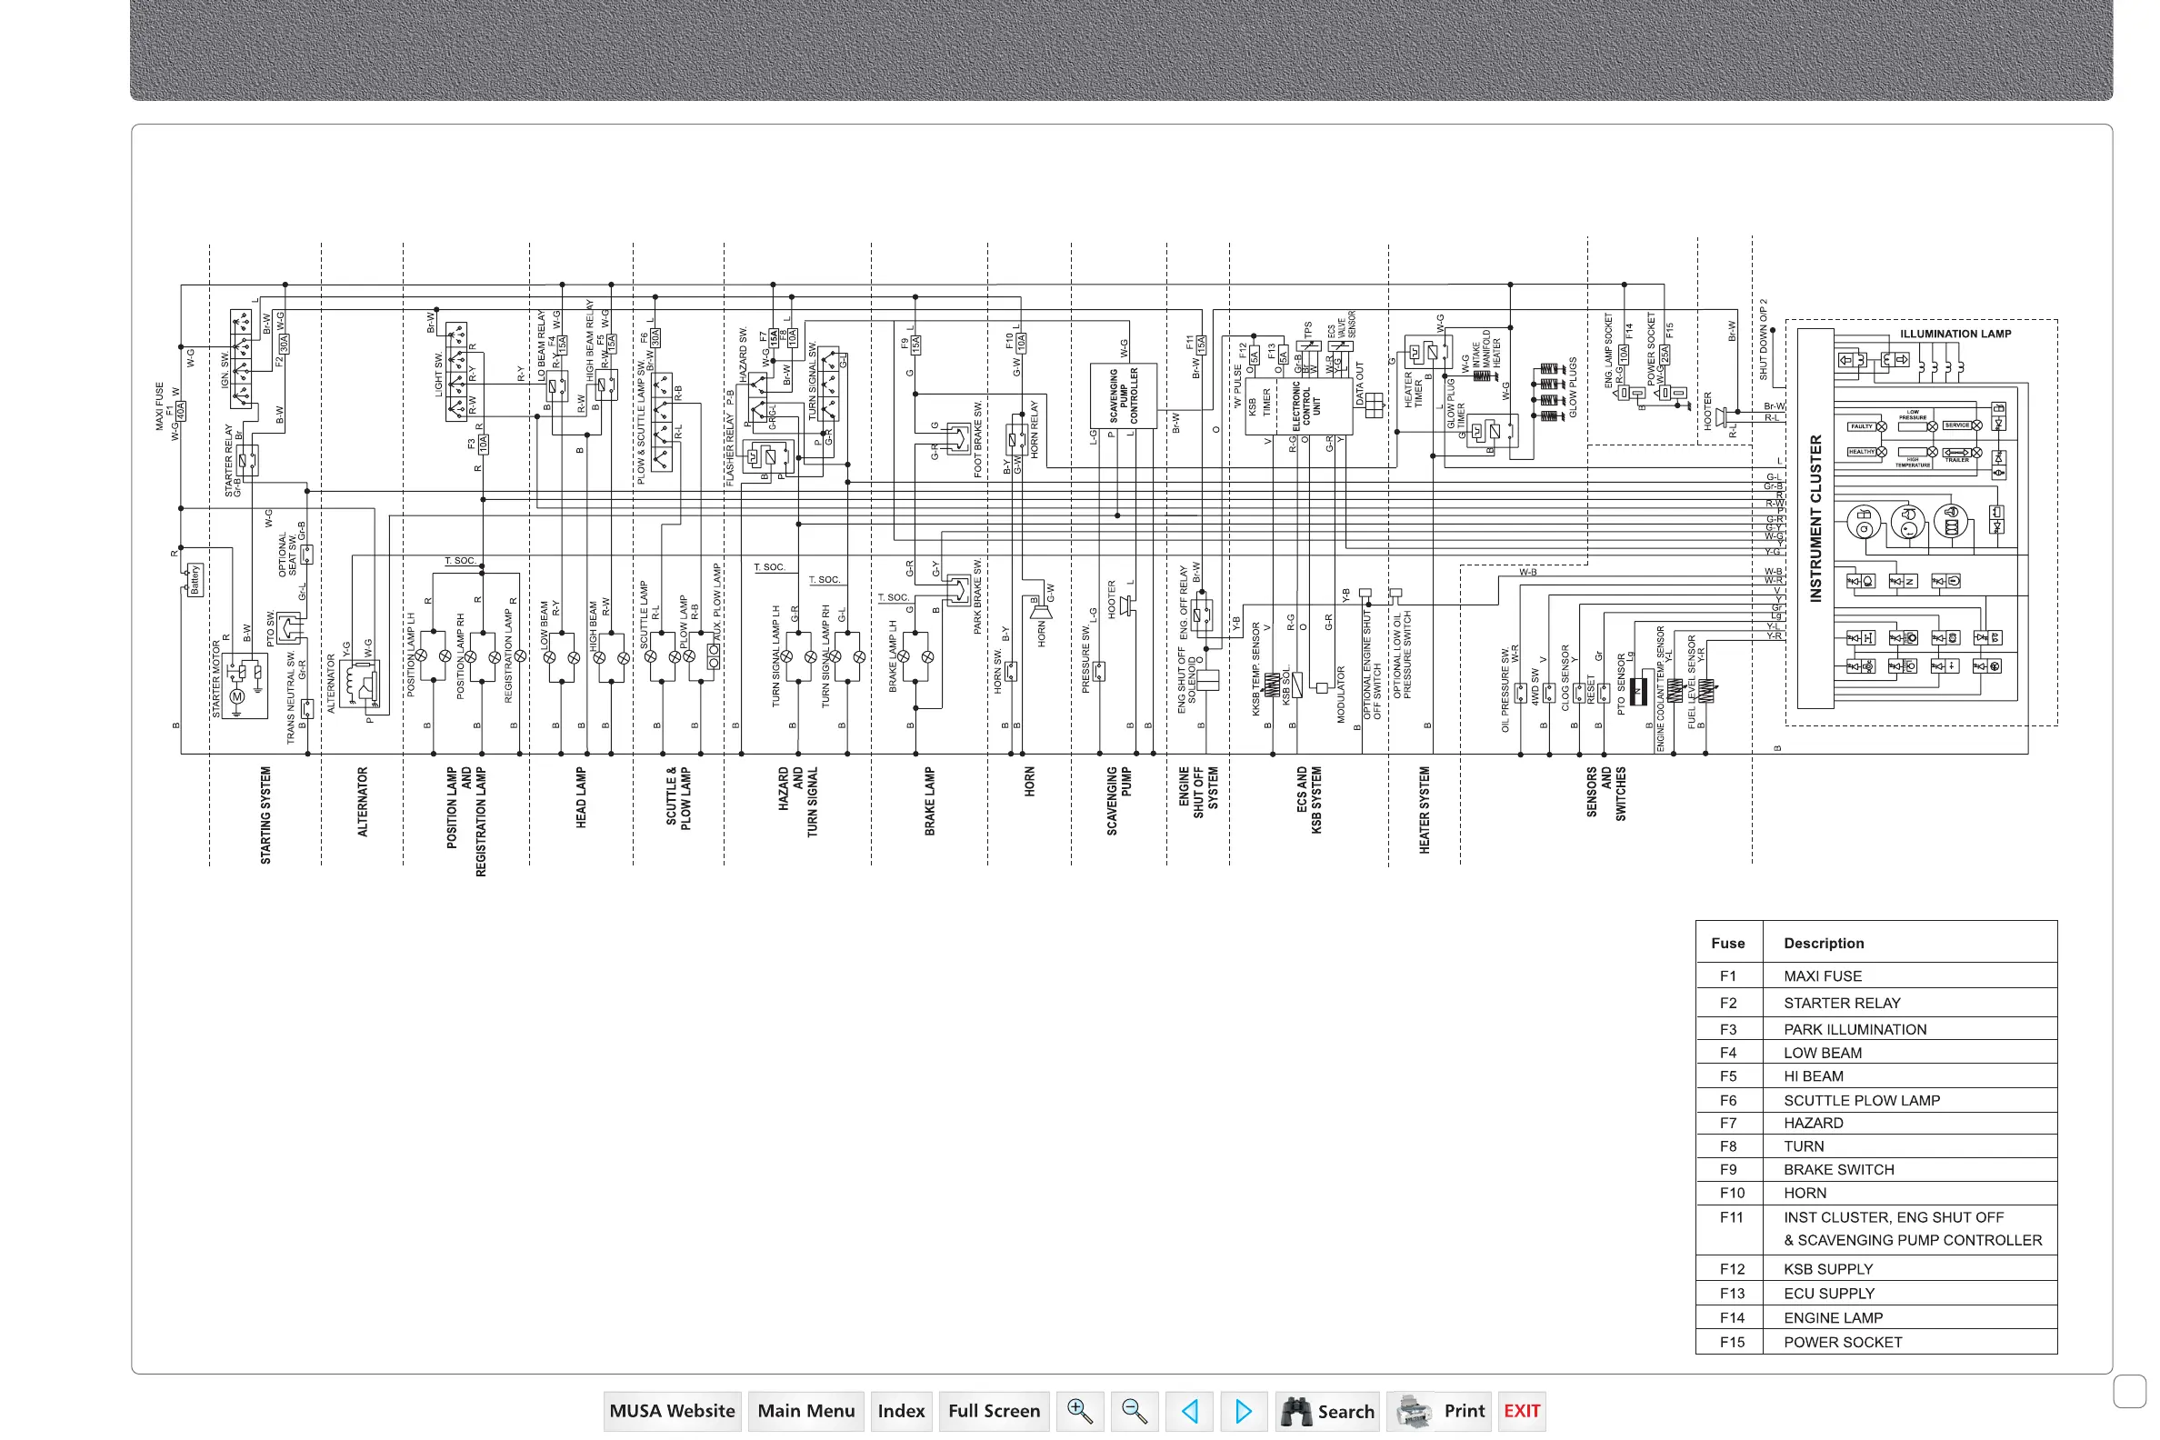
Task: Click STARTING SYSTEM section label
Action: click(x=265, y=815)
